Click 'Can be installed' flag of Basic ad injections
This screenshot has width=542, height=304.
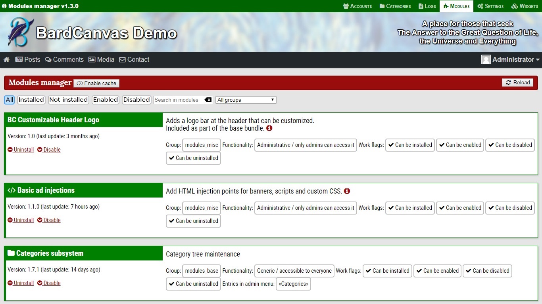[410, 208]
